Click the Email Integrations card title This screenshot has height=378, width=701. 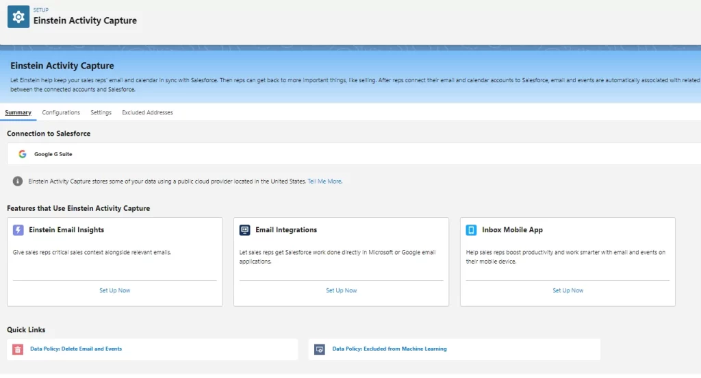[x=286, y=229]
